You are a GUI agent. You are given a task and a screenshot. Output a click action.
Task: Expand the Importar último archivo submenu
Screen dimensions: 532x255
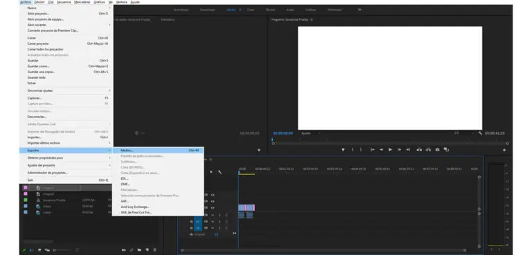[x=66, y=143]
